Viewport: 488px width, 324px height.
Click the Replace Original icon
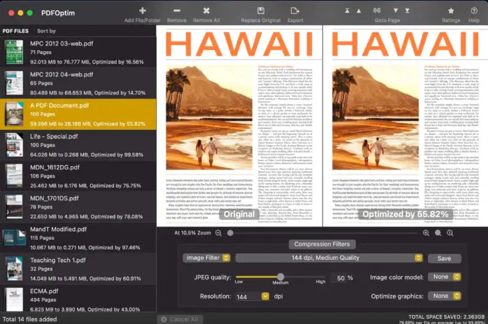point(261,10)
